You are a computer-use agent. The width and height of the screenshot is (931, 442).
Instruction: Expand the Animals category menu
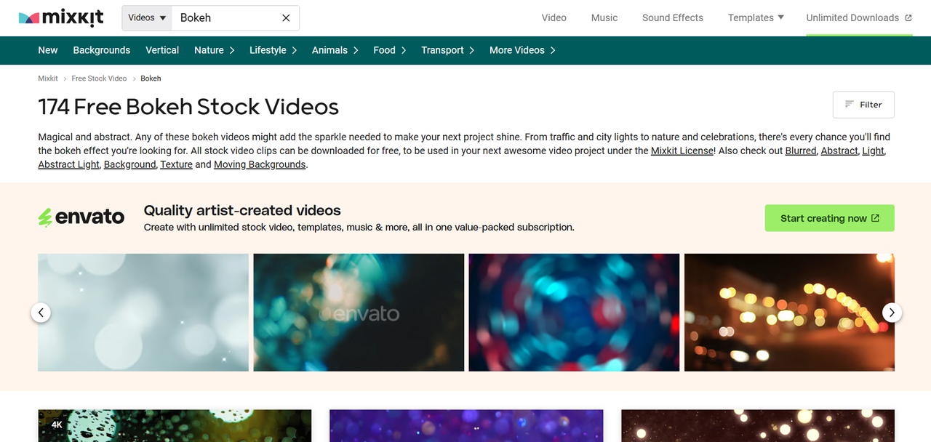click(x=335, y=50)
